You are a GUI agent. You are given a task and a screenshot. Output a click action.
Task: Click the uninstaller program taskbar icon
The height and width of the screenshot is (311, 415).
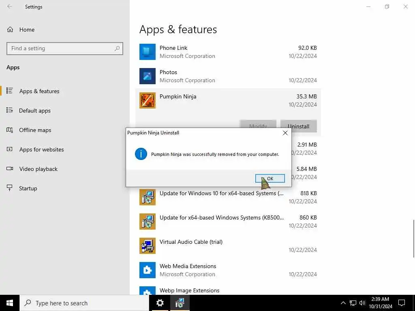click(180, 303)
